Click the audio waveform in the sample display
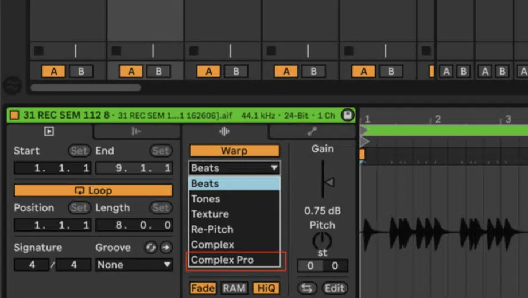This screenshot has width=528, height=298. tap(444, 232)
